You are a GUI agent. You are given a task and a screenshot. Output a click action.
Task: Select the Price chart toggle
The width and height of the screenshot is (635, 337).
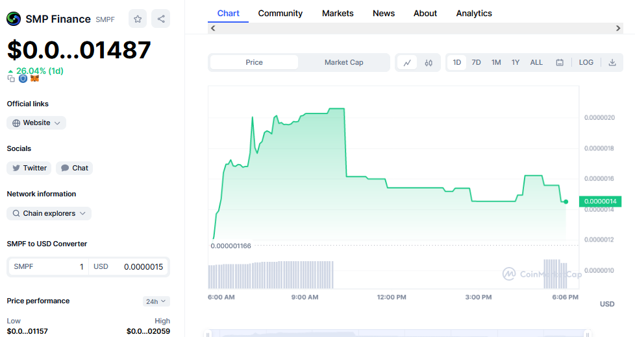[254, 62]
